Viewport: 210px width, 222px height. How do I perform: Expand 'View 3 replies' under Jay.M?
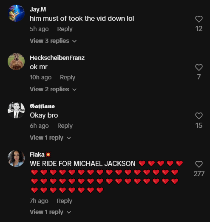coord(53,41)
